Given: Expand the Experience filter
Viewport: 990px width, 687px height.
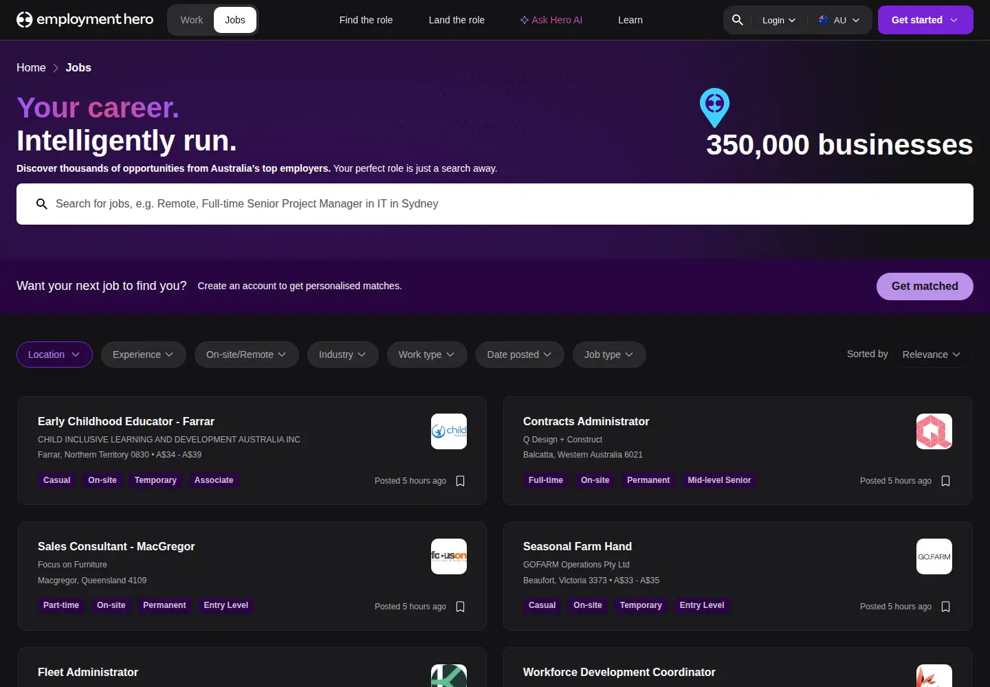Looking at the screenshot, I should pyautogui.click(x=144, y=354).
